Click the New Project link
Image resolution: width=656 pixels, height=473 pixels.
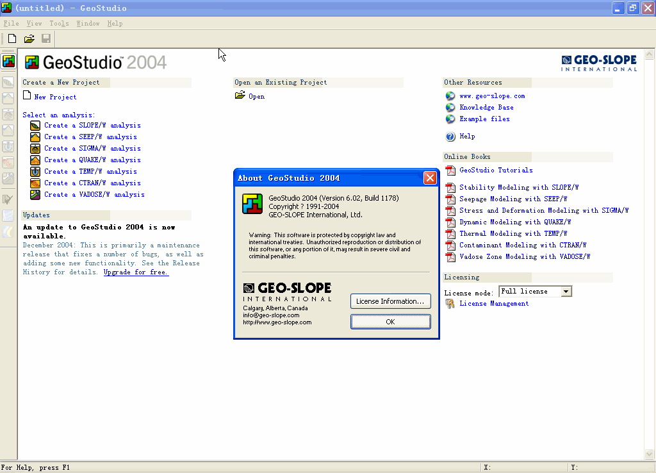(x=55, y=97)
